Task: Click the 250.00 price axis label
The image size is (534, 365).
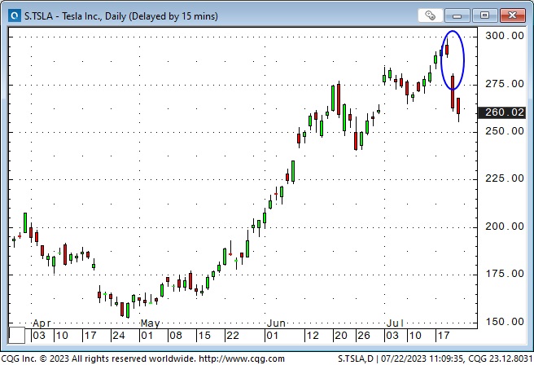Action: tap(505, 131)
